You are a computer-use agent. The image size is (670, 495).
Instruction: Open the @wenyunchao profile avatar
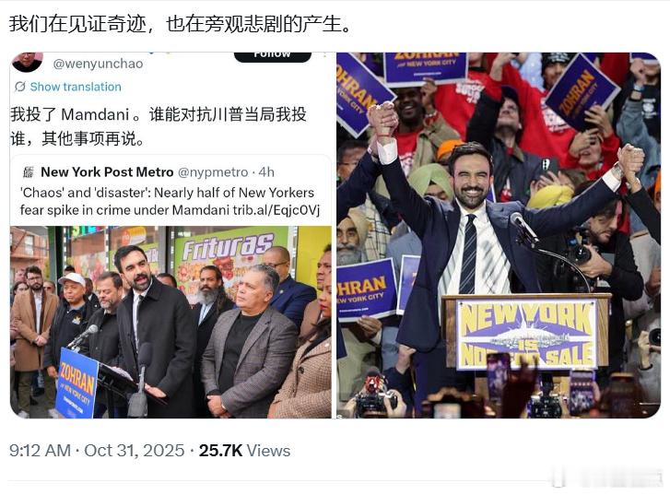[x=28, y=62]
